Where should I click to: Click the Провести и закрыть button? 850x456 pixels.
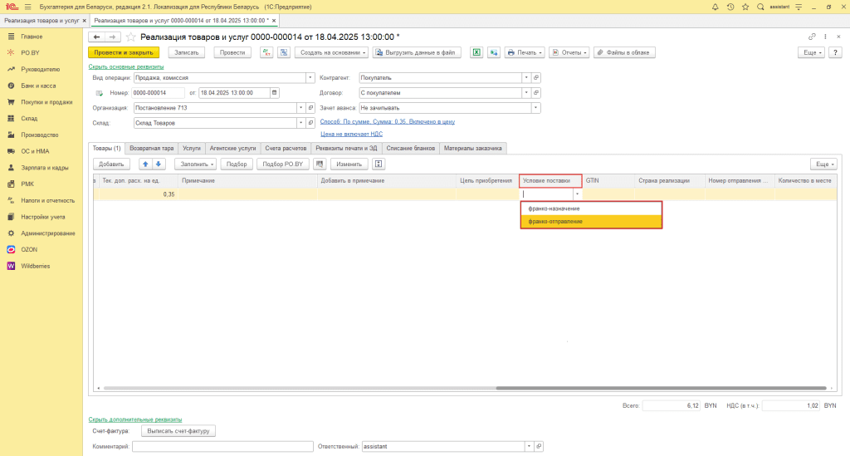coord(124,52)
